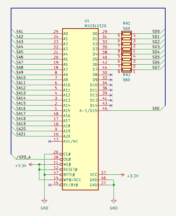Screen dimensions: 176x216
Task: Select the GND symbol wired to pins 46 and 27
Action: pos(114,201)
